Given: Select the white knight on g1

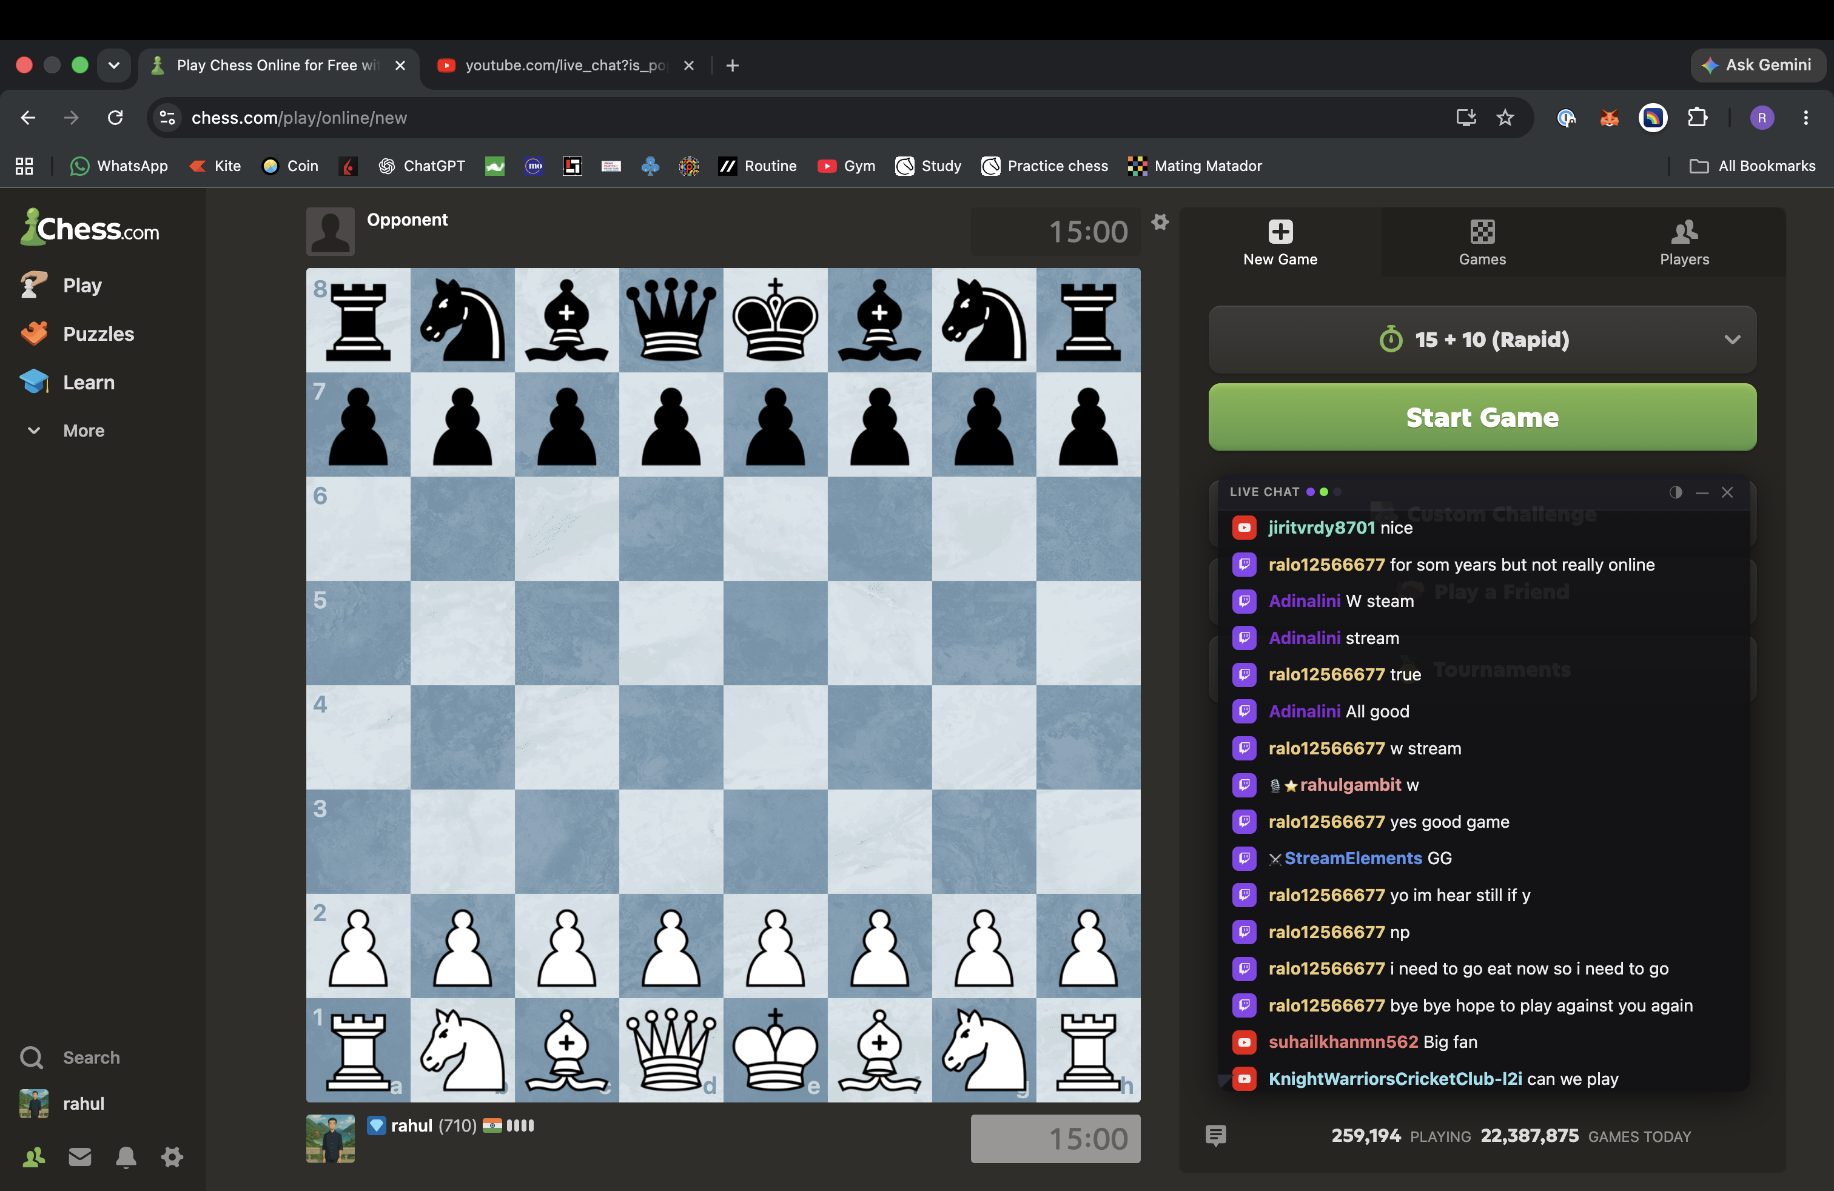Looking at the screenshot, I should point(984,1050).
